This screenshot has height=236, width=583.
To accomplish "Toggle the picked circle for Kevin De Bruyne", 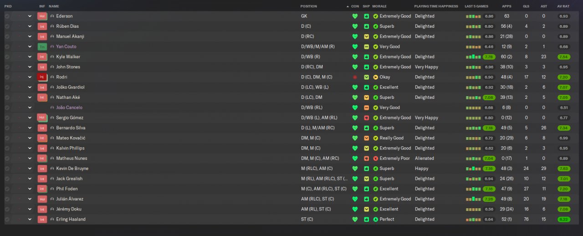I will point(7,169).
